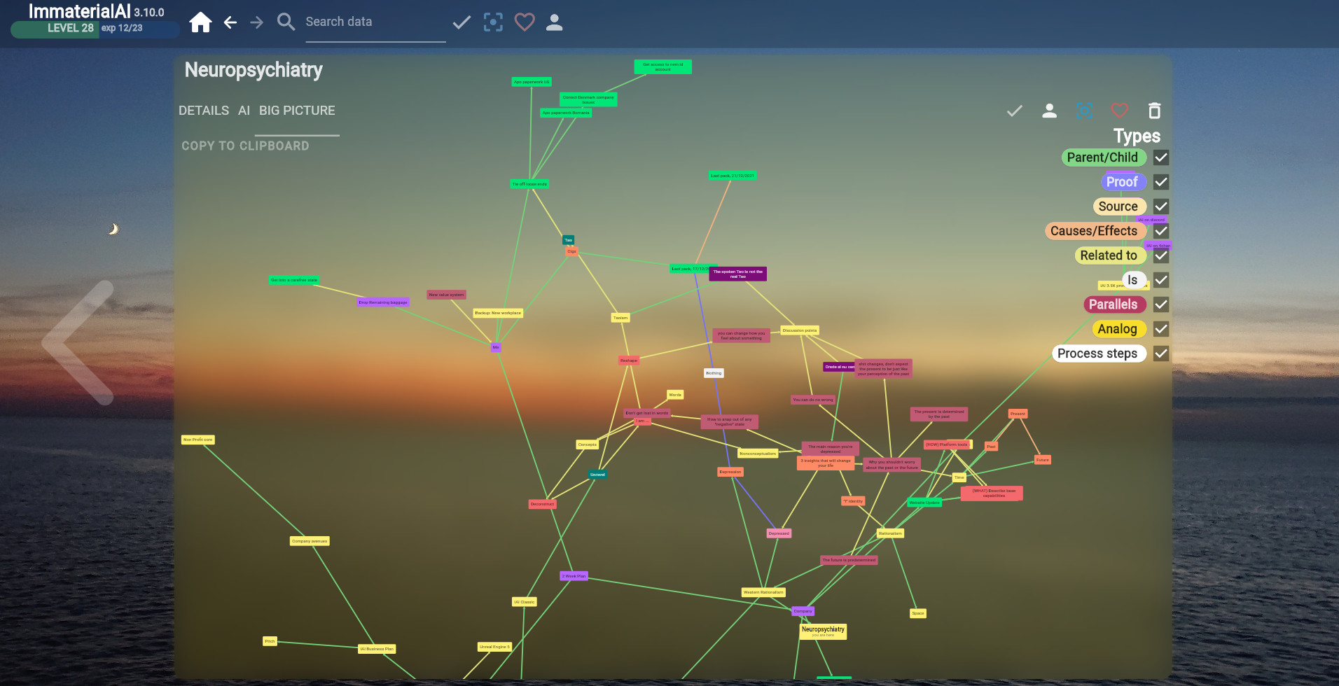Open the user profile icon top right
1339x686 pixels.
554,22
